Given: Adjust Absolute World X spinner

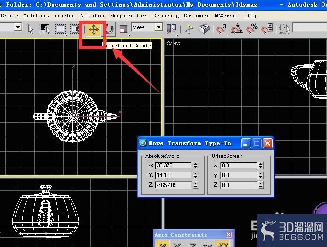Looking at the screenshot, I should pyautogui.click(x=195, y=165).
